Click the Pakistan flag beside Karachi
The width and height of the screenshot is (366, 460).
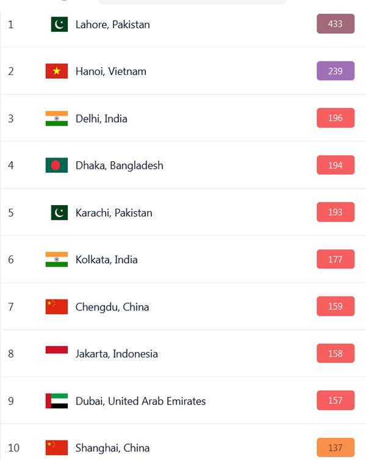point(59,213)
